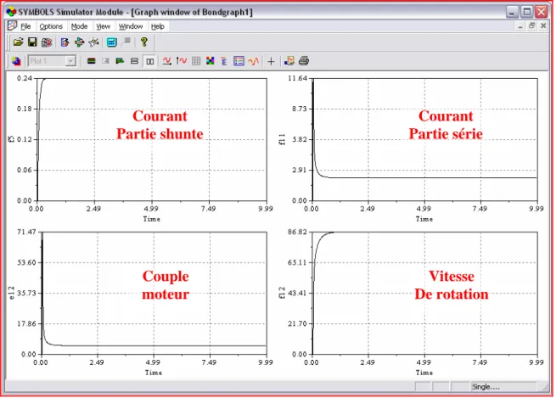Open the File menu
This screenshot has height=398, width=556.
click(25, 26)
